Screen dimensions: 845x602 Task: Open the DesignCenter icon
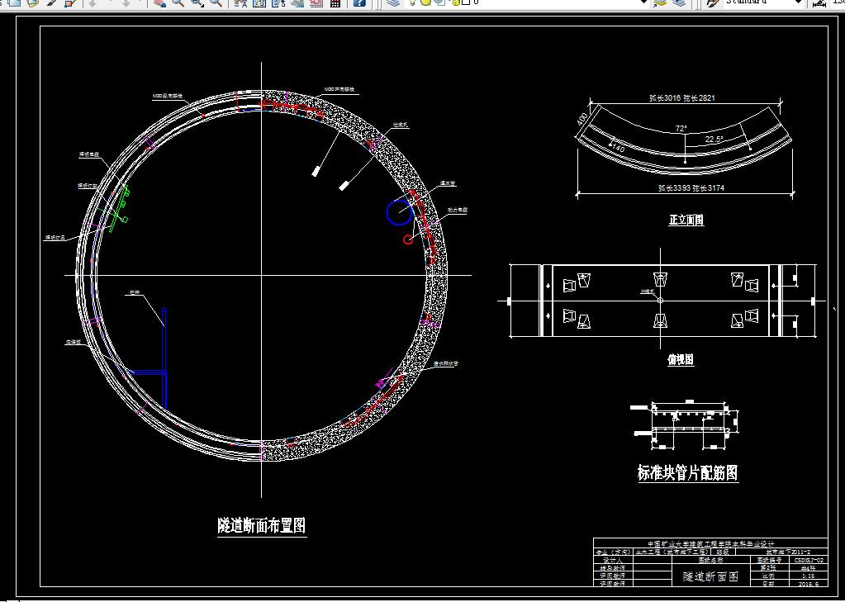pos(259,2)
